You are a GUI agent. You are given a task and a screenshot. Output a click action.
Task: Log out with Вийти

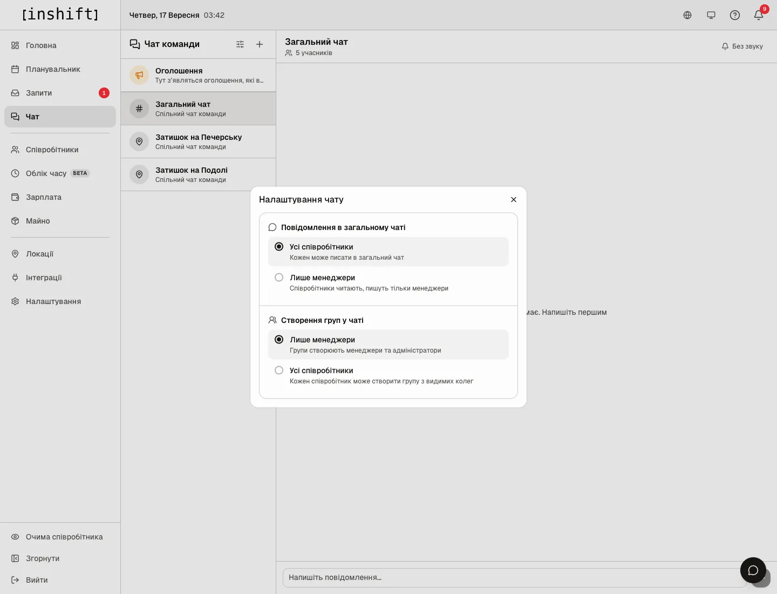60,580
